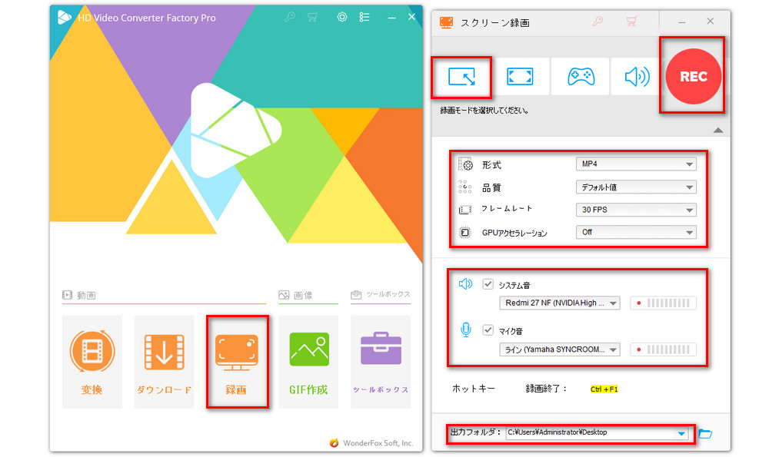Viewport: 769px width, 457px height.
Task: Click the 形式 format gear icon
Action: [x=465, y=164]
